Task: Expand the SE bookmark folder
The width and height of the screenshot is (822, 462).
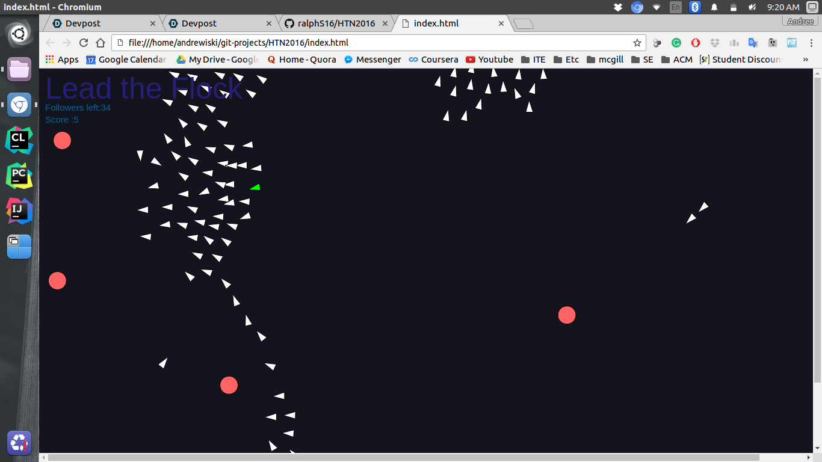Action: [642, 60]
